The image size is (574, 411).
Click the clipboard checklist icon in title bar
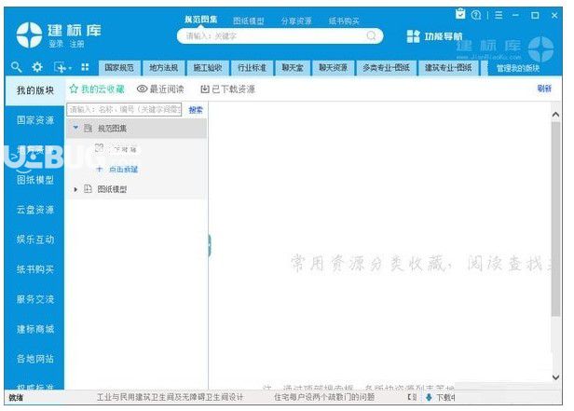460,14
